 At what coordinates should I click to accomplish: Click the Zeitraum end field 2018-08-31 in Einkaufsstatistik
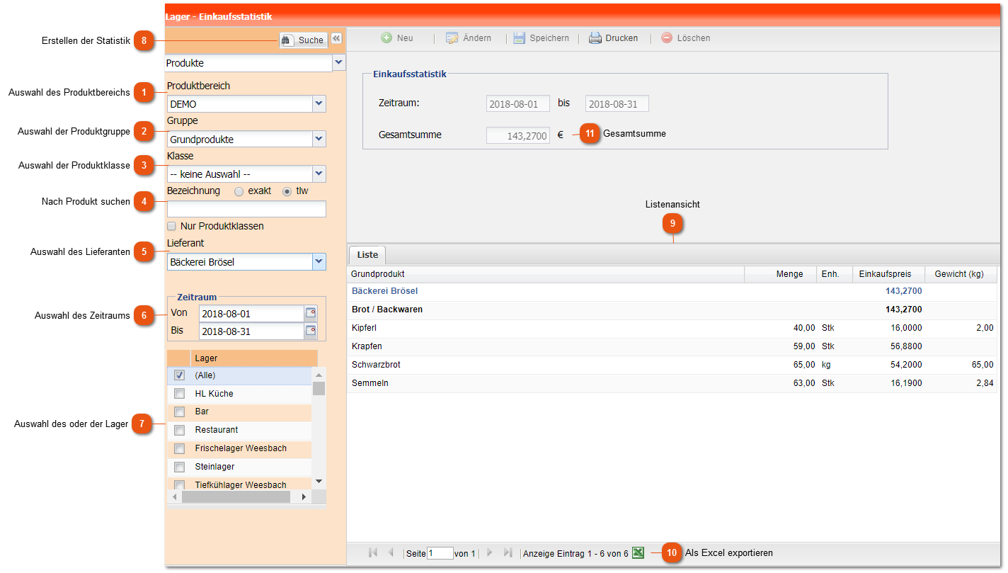(x=617, y=104)
